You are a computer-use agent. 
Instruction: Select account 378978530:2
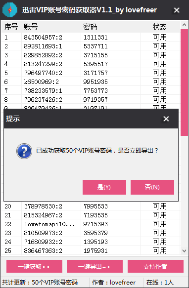(x=43, y=206)
